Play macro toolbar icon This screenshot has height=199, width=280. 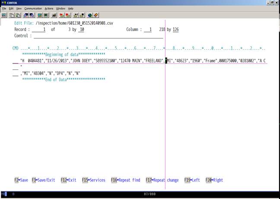(76, 16)
